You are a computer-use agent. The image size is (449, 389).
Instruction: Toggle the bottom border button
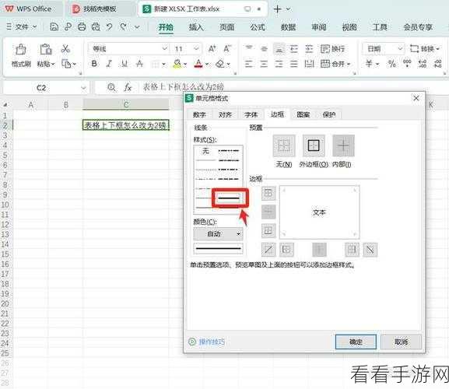click(x=268, y=230)
